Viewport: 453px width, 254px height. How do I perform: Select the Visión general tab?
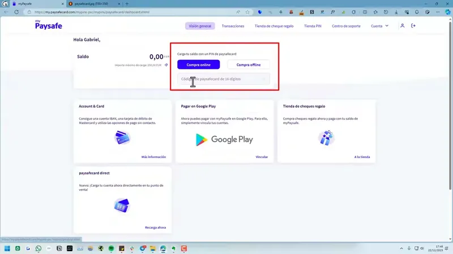pyautogui.click(x=200, y=26)
